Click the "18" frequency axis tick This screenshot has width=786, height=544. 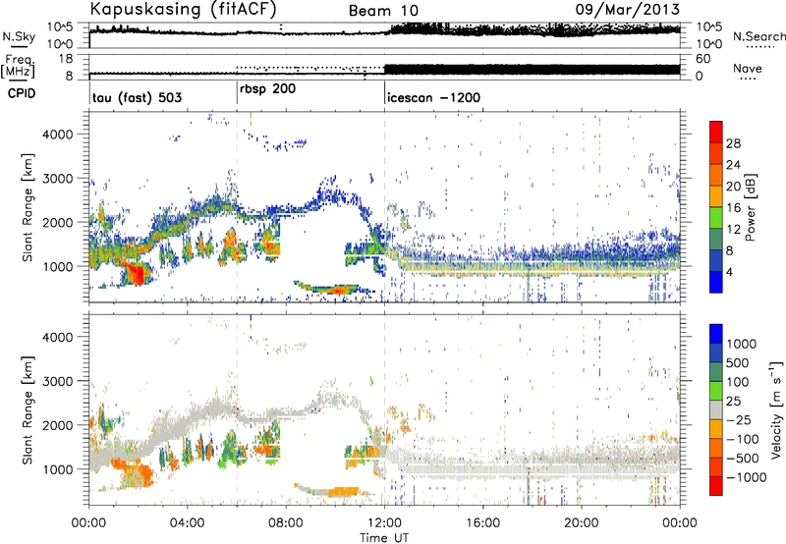click(x=66, y=59)
